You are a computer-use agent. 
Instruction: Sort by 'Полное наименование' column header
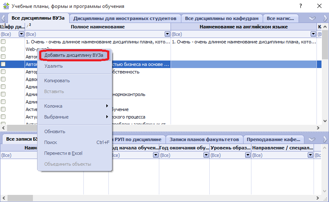[98, 27]
